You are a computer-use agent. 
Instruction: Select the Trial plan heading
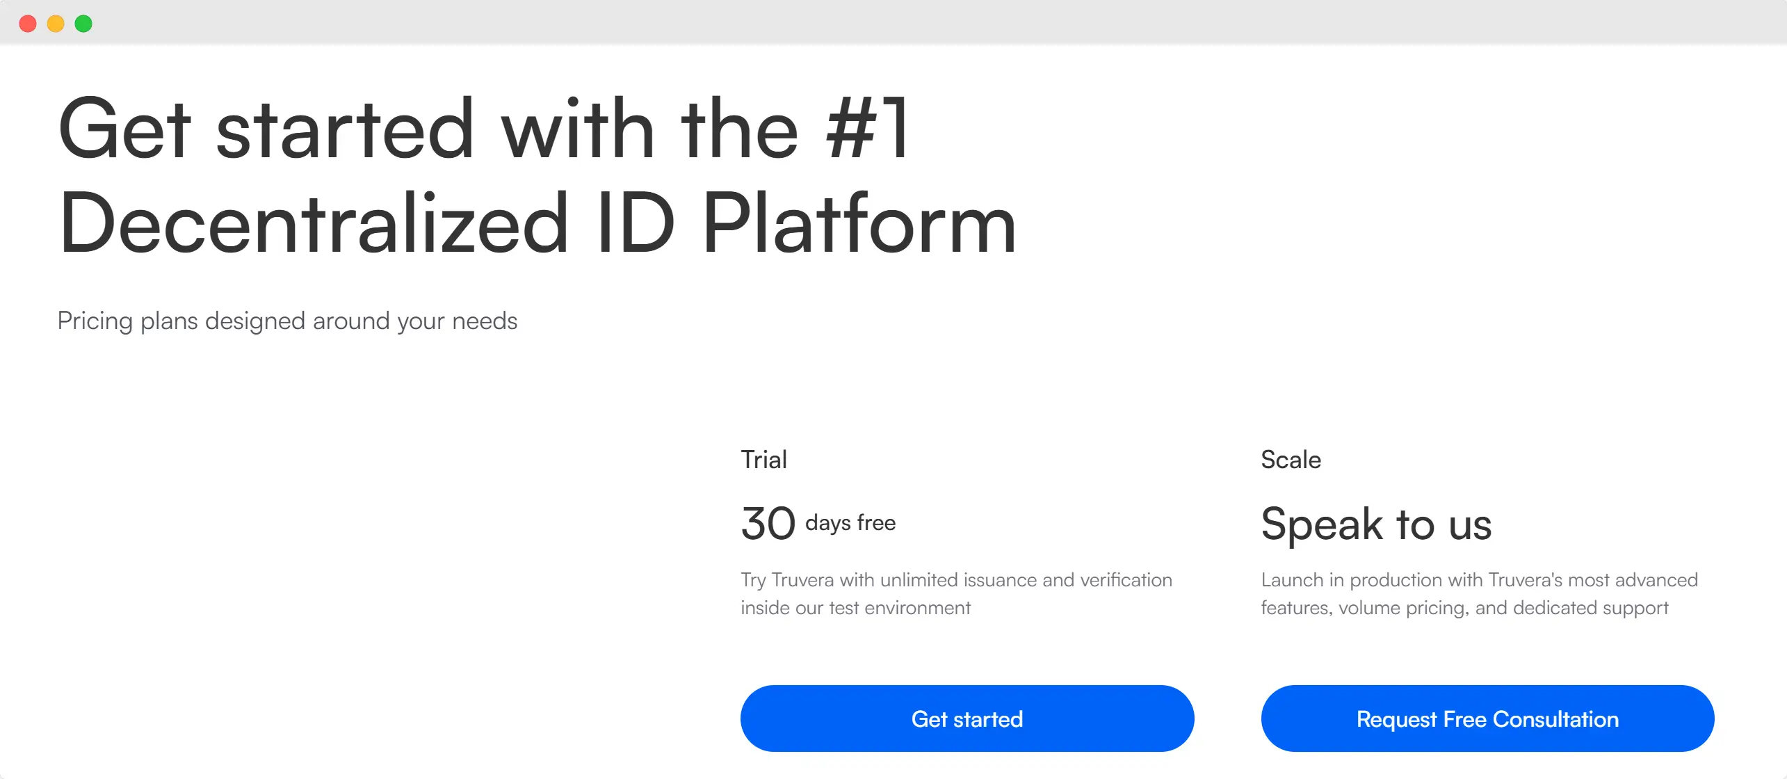(763, 459)
